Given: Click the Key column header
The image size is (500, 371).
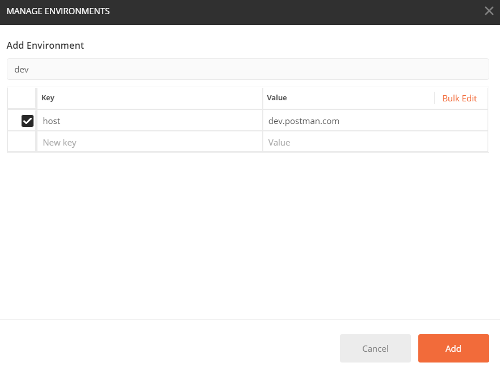Looking at the screenshot, I should [x=48, y=98].
